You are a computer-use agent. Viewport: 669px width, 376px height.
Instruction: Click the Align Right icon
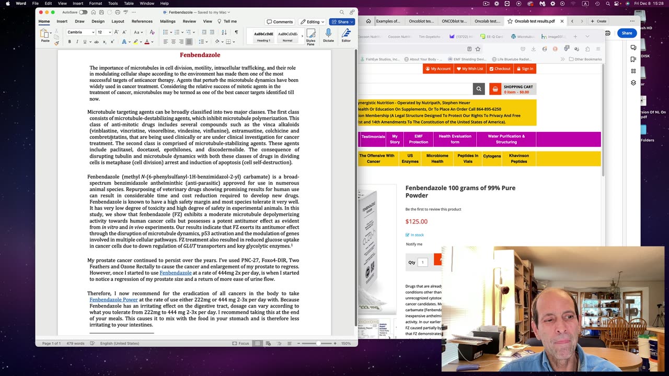[181, 42]
